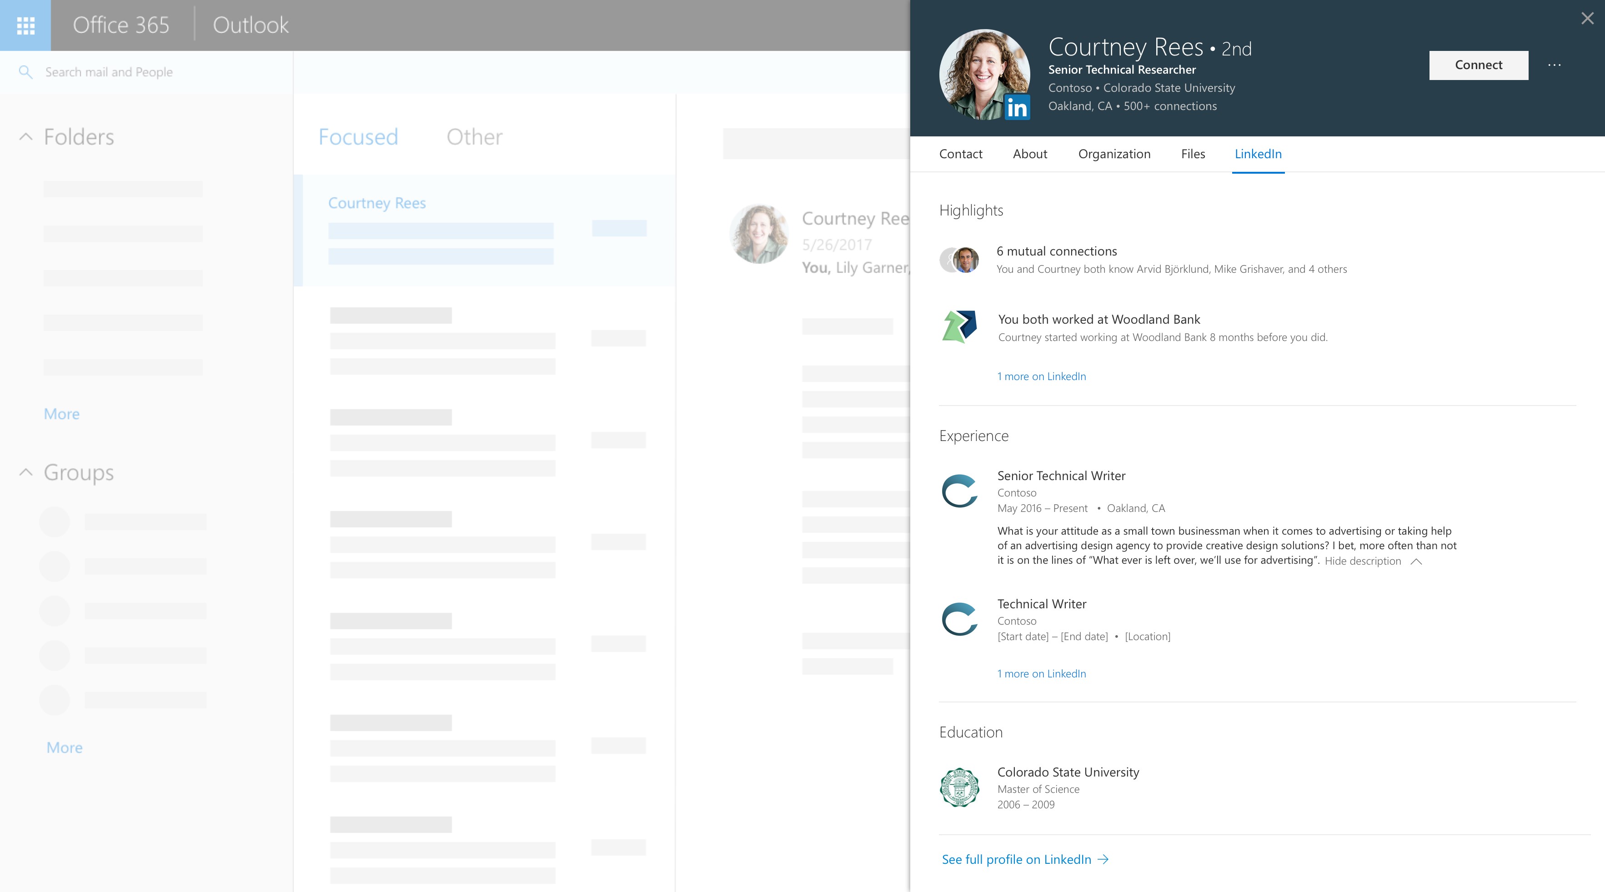
Task: Collapse the Groups section
Action: tap(25, 472)
